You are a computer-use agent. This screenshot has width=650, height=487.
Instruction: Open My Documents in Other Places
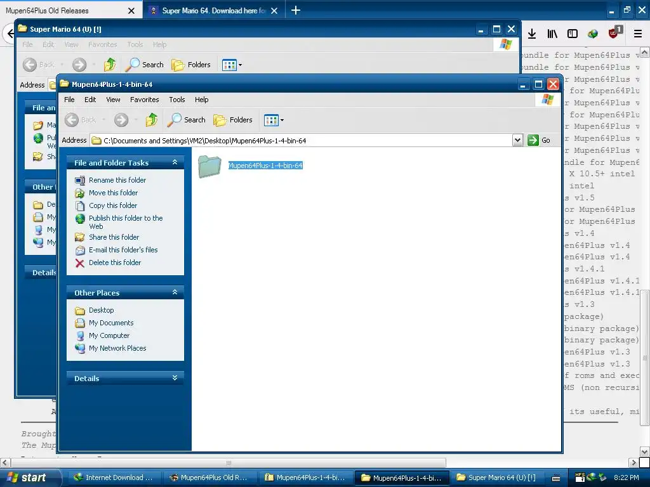click(111, 323)
